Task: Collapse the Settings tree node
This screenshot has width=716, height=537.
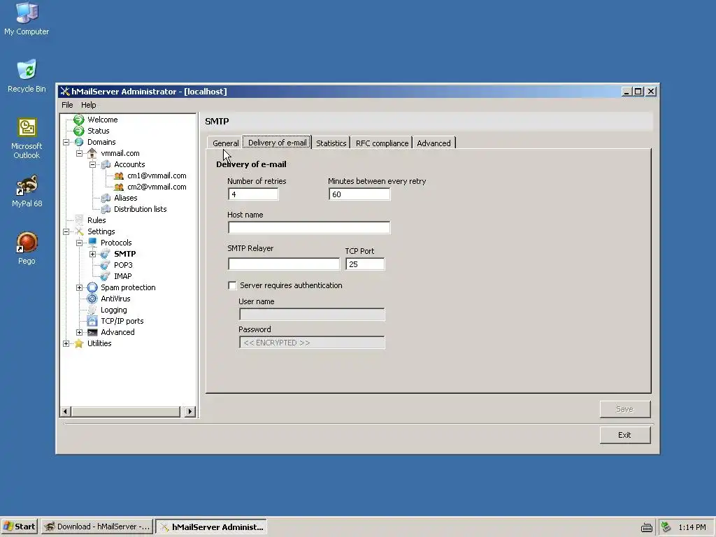Action: click(66, 231)
